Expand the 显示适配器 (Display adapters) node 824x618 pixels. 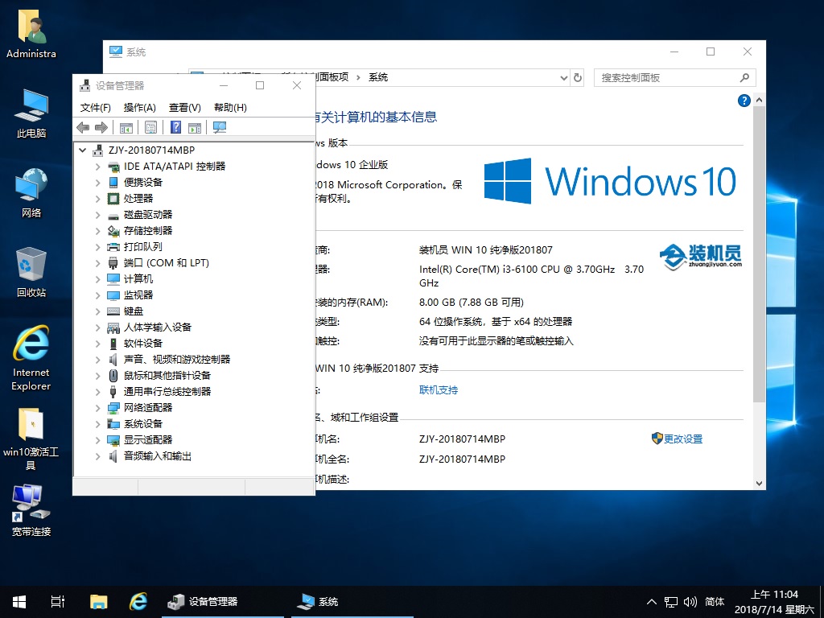(x=98, y=440)
